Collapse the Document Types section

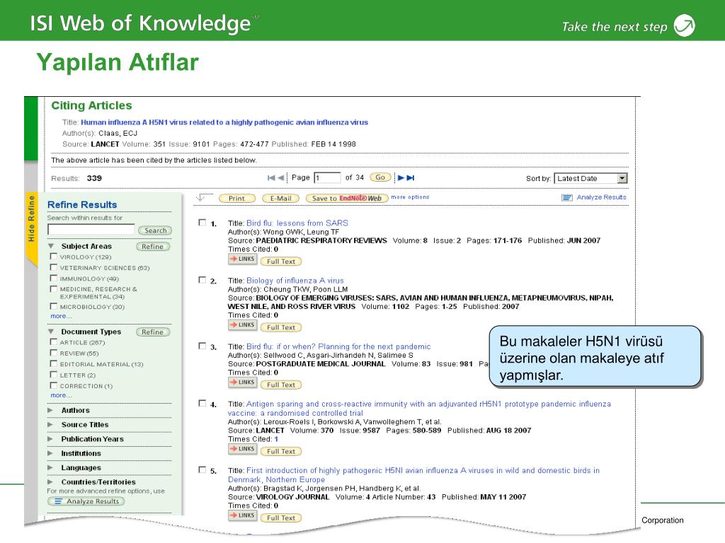(51, 332)
